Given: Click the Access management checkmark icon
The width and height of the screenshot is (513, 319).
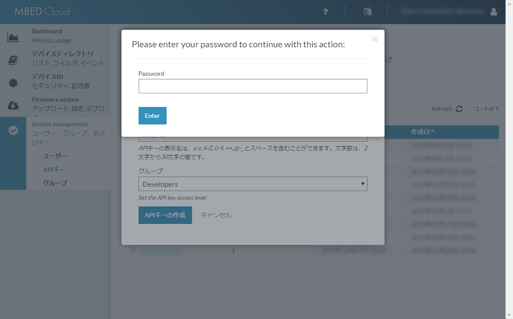Looking at the screenshot, I should [13, 130].
